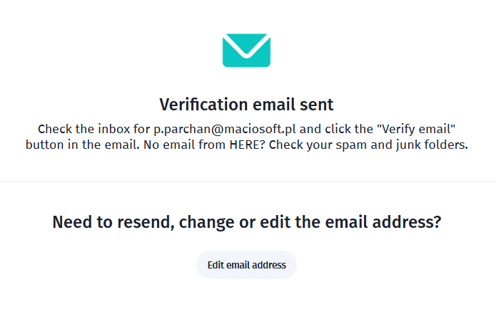Click the "Need to resend, change or edit" heading
This screenshot has width=496, height=324.
(x=246, y=222)
